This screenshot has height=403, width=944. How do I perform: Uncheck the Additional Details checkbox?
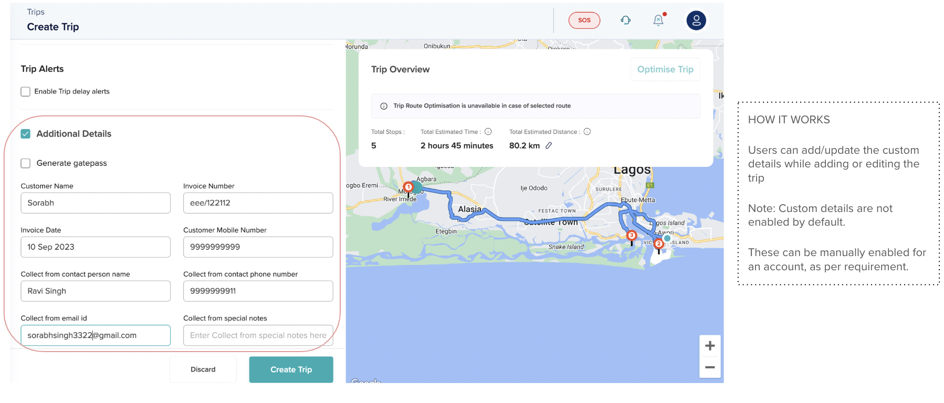(26, 134)
